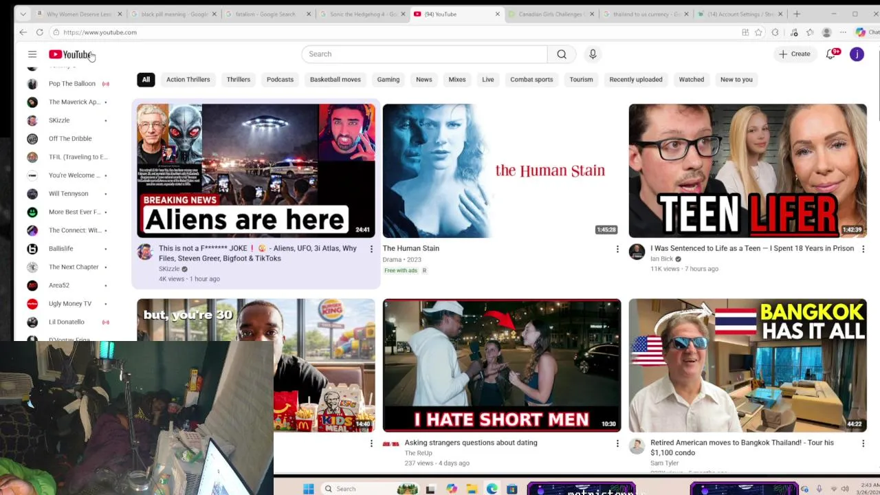This screenshot has width=880, height=495.
Task: Select the Basketball moves chip
Action: 335,80
